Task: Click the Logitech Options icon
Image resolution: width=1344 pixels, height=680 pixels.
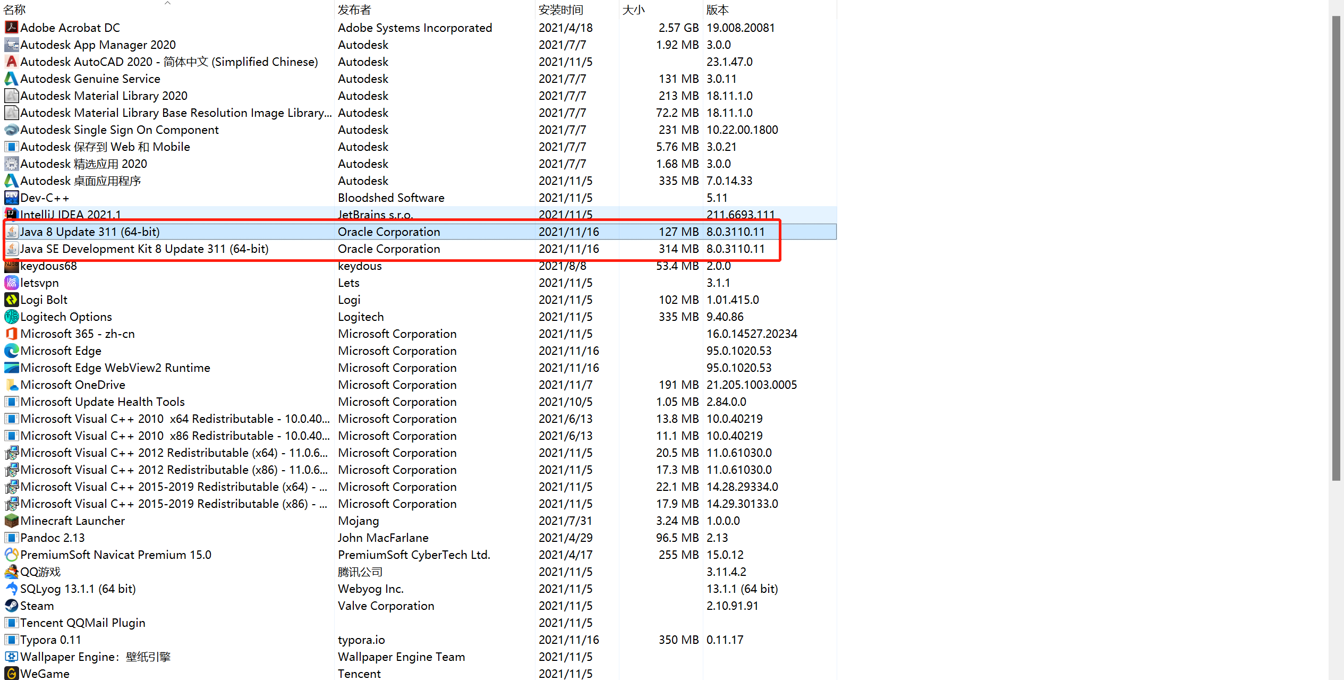Action: (11, 317)
